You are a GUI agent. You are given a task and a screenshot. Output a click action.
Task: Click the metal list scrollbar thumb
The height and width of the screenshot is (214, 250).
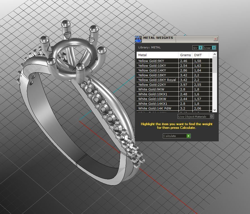[x=215, y=65]
